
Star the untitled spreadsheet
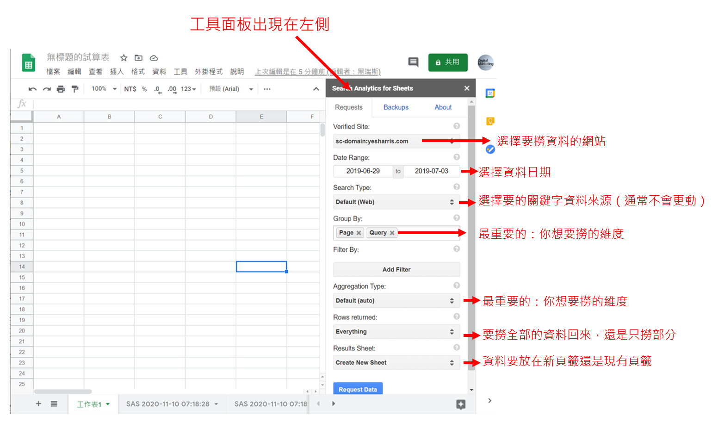pos(124,58)
